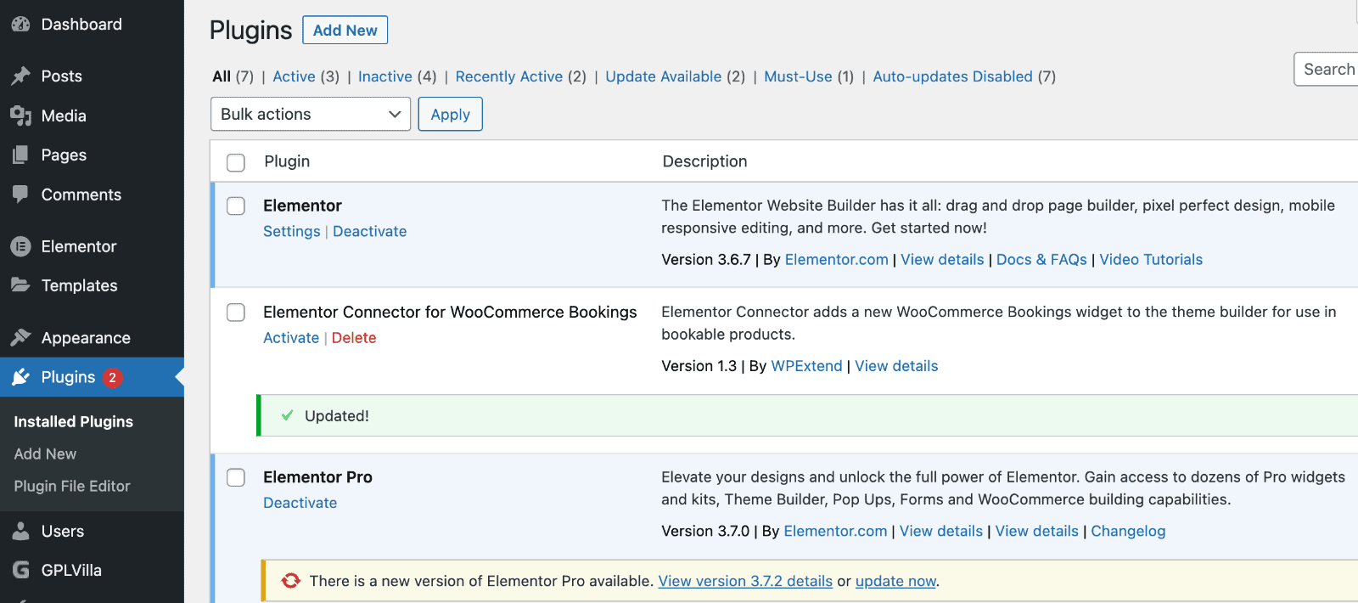Image resolution: width=1358 pixels, height=603 pixels.
Task: Click the red update count badge on Plugins
Action: [x=112, y=377]
